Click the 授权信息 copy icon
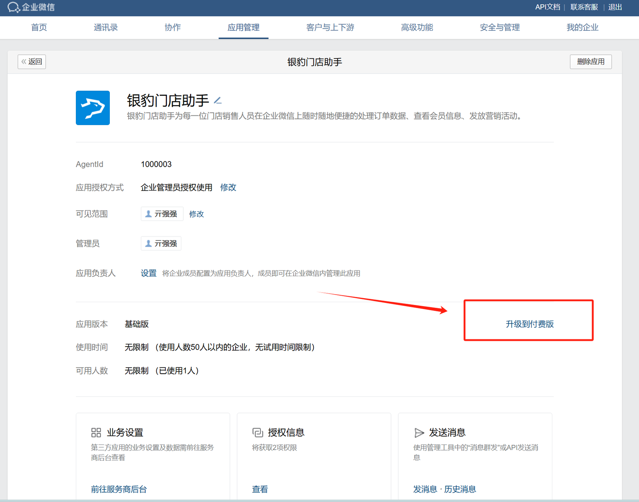The width and height of the screenshot is (639, 502). tap(258, 432)
